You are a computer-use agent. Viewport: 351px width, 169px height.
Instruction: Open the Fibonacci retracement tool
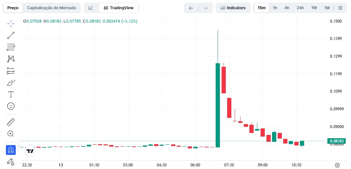pyautogui.click(x=11, y=47)
